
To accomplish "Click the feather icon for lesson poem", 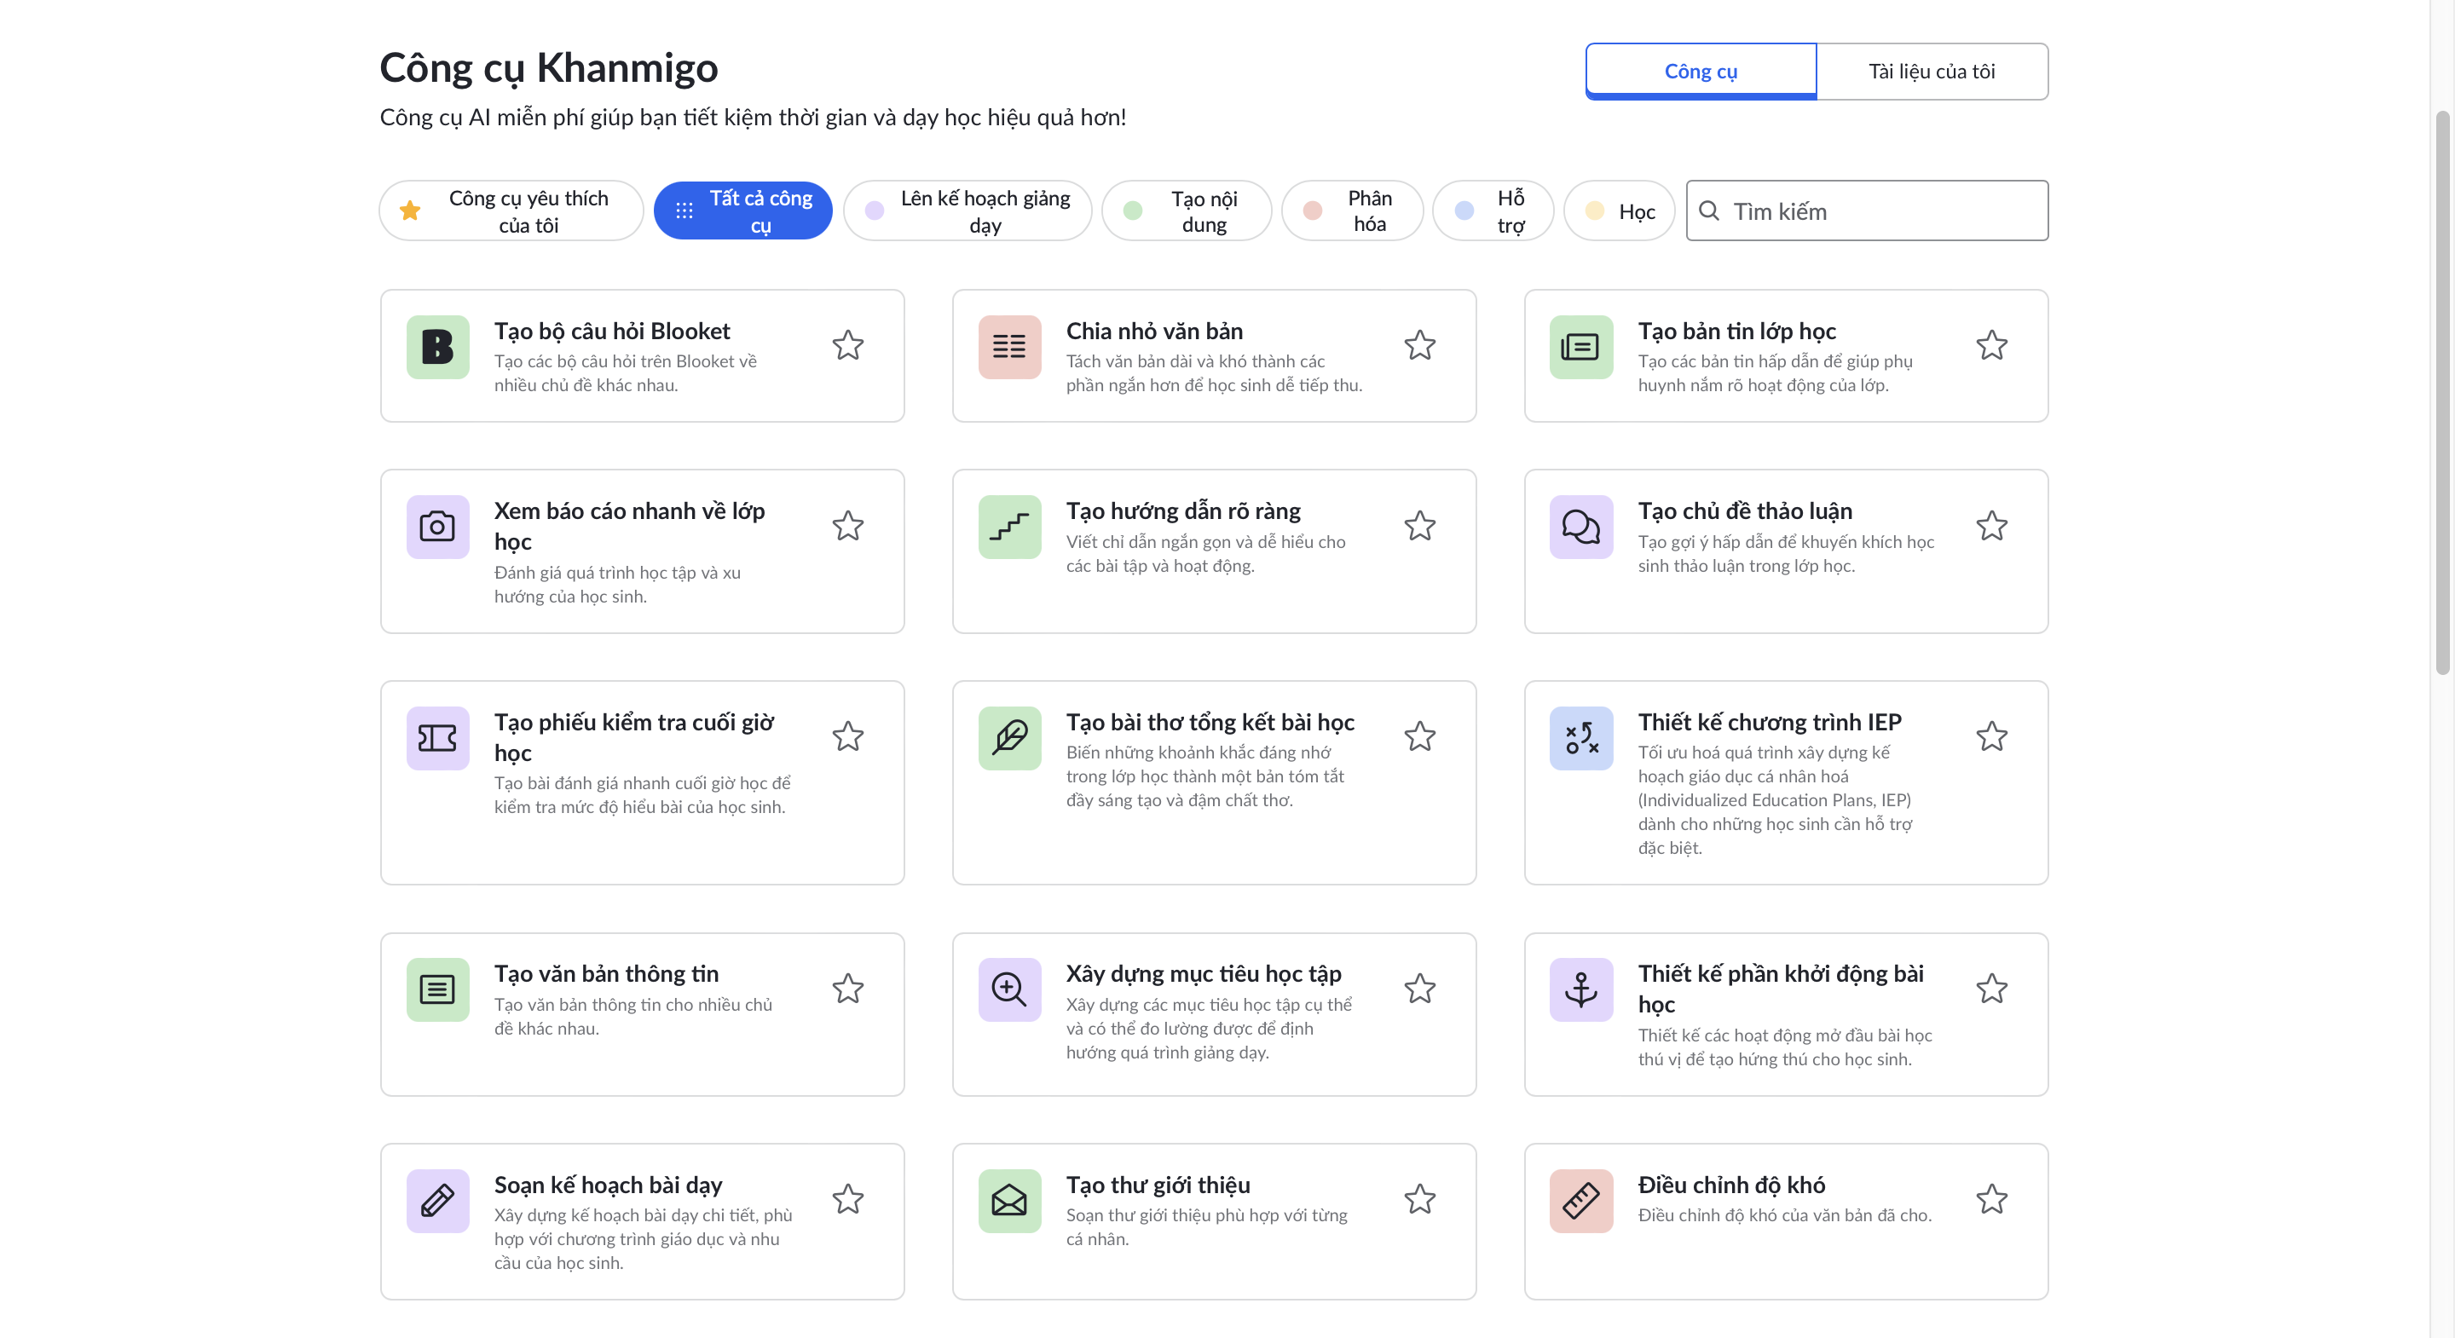I will [1009, 738].
